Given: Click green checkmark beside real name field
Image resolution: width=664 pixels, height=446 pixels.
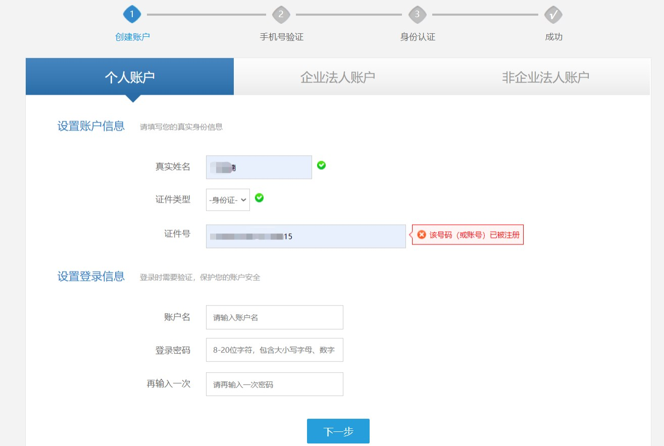Looking at the screenshot, I should [321, 165].
